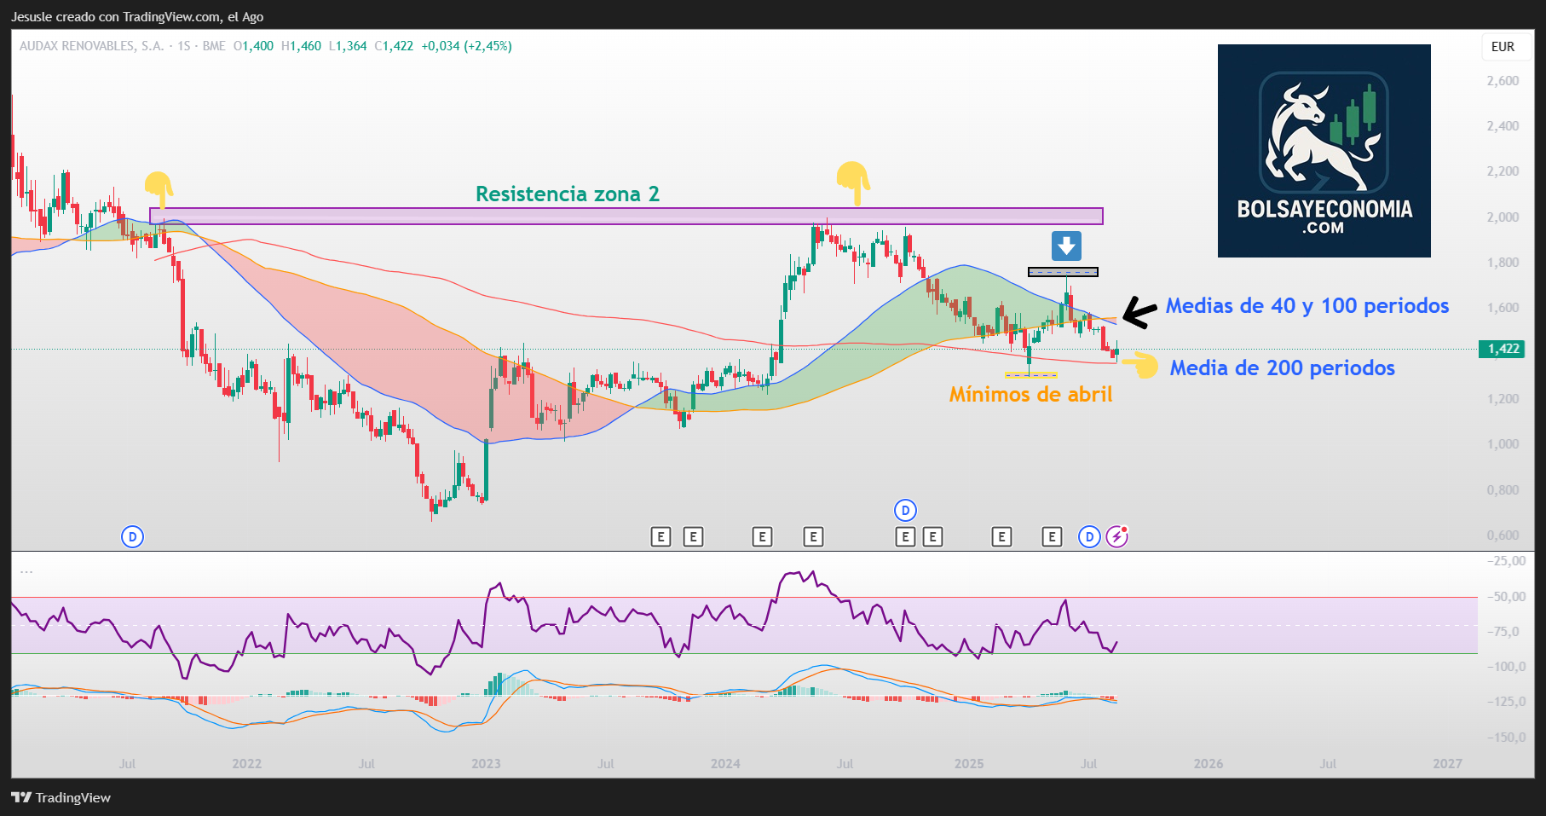Click the dividend D marker near 2021
Viewport: 1546px width, 816px height.
click(132, 536)
